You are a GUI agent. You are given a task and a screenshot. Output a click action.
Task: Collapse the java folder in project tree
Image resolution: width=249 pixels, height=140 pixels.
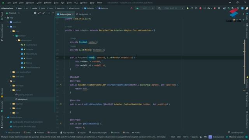coord(8,27)
